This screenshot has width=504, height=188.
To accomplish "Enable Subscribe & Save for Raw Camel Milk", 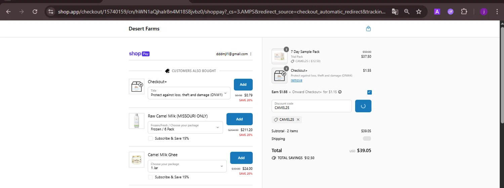I will [x=150, y=138].
